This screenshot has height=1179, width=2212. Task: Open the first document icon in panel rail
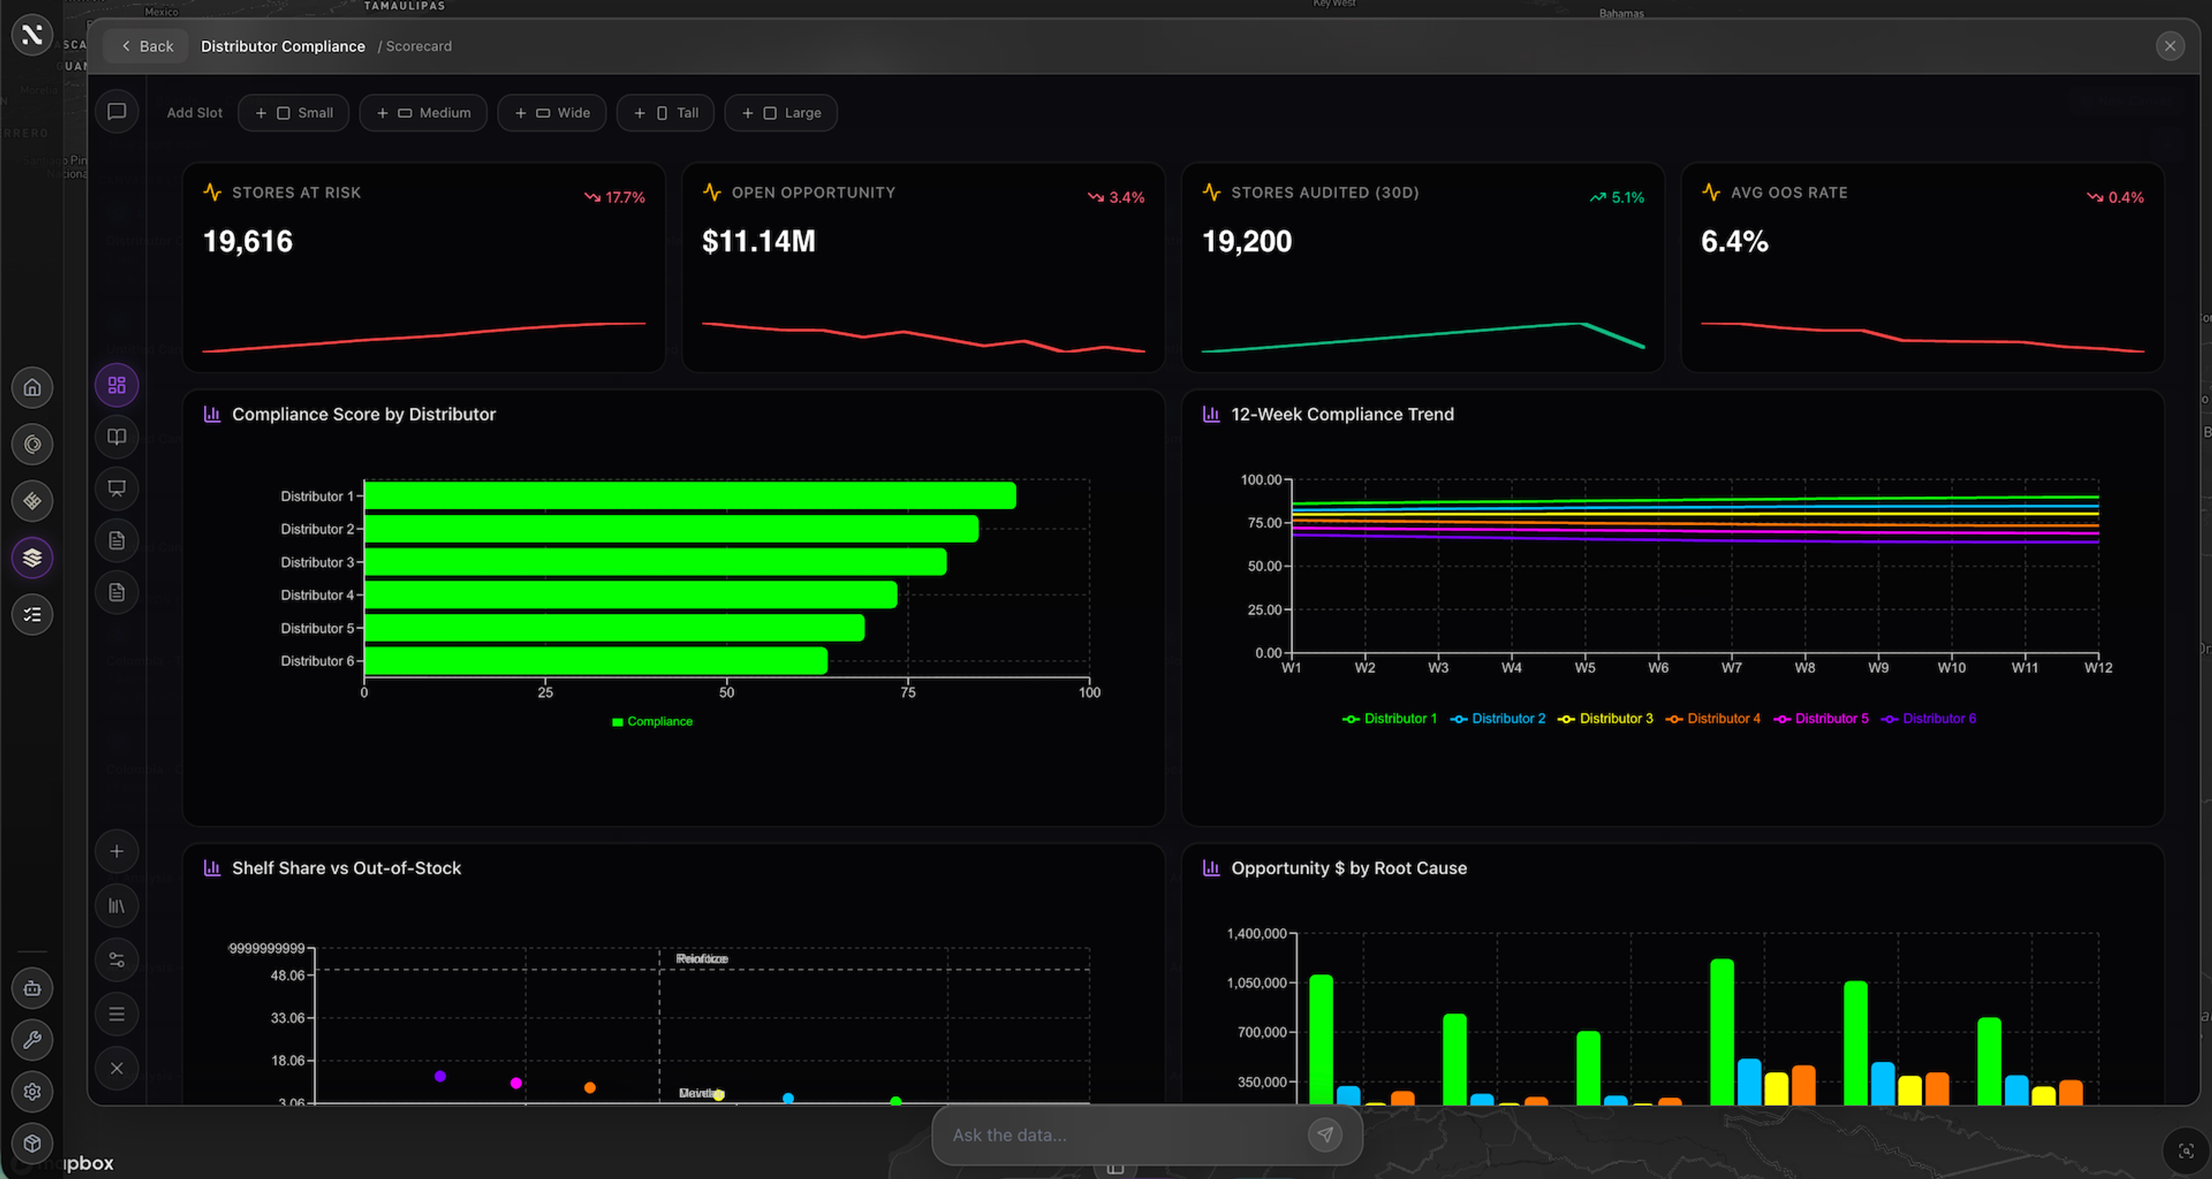(117, 541)
